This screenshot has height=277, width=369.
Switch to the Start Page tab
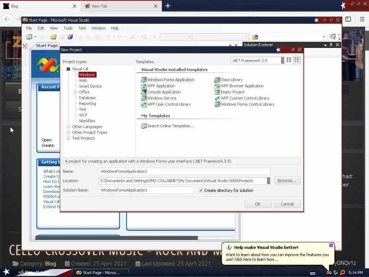coord(47,45)
